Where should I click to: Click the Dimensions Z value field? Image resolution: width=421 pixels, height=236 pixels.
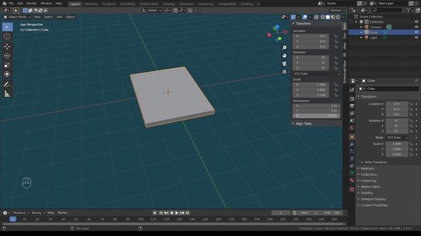pos(316,115)
